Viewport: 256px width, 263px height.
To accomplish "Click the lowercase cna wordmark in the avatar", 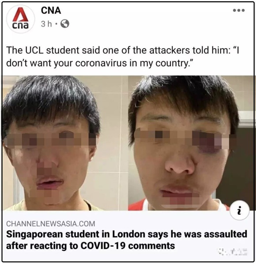I will point(20,25).
